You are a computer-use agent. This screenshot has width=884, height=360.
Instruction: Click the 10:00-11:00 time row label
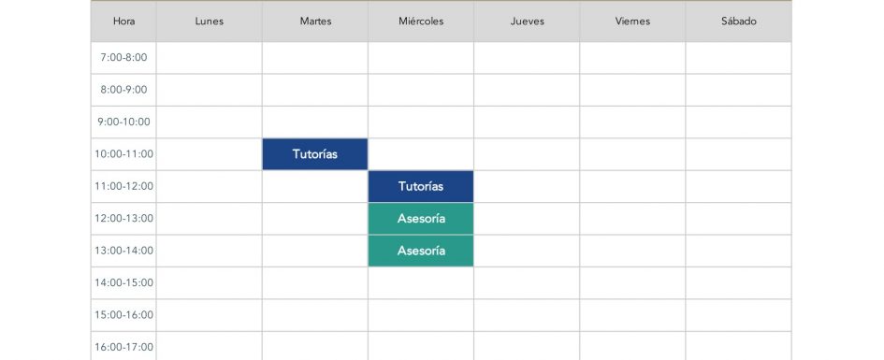click(123, 153)
